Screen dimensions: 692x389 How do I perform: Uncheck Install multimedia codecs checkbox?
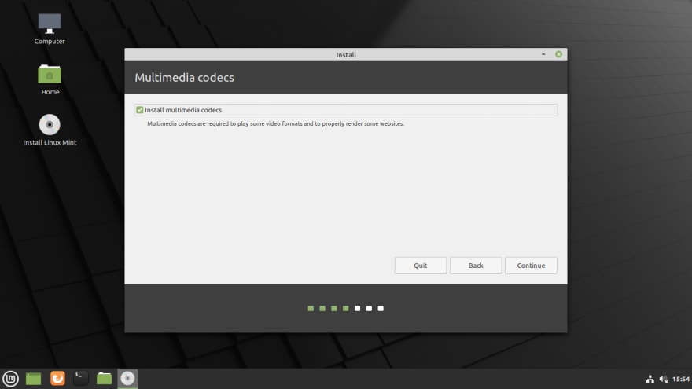click(139, 110)
